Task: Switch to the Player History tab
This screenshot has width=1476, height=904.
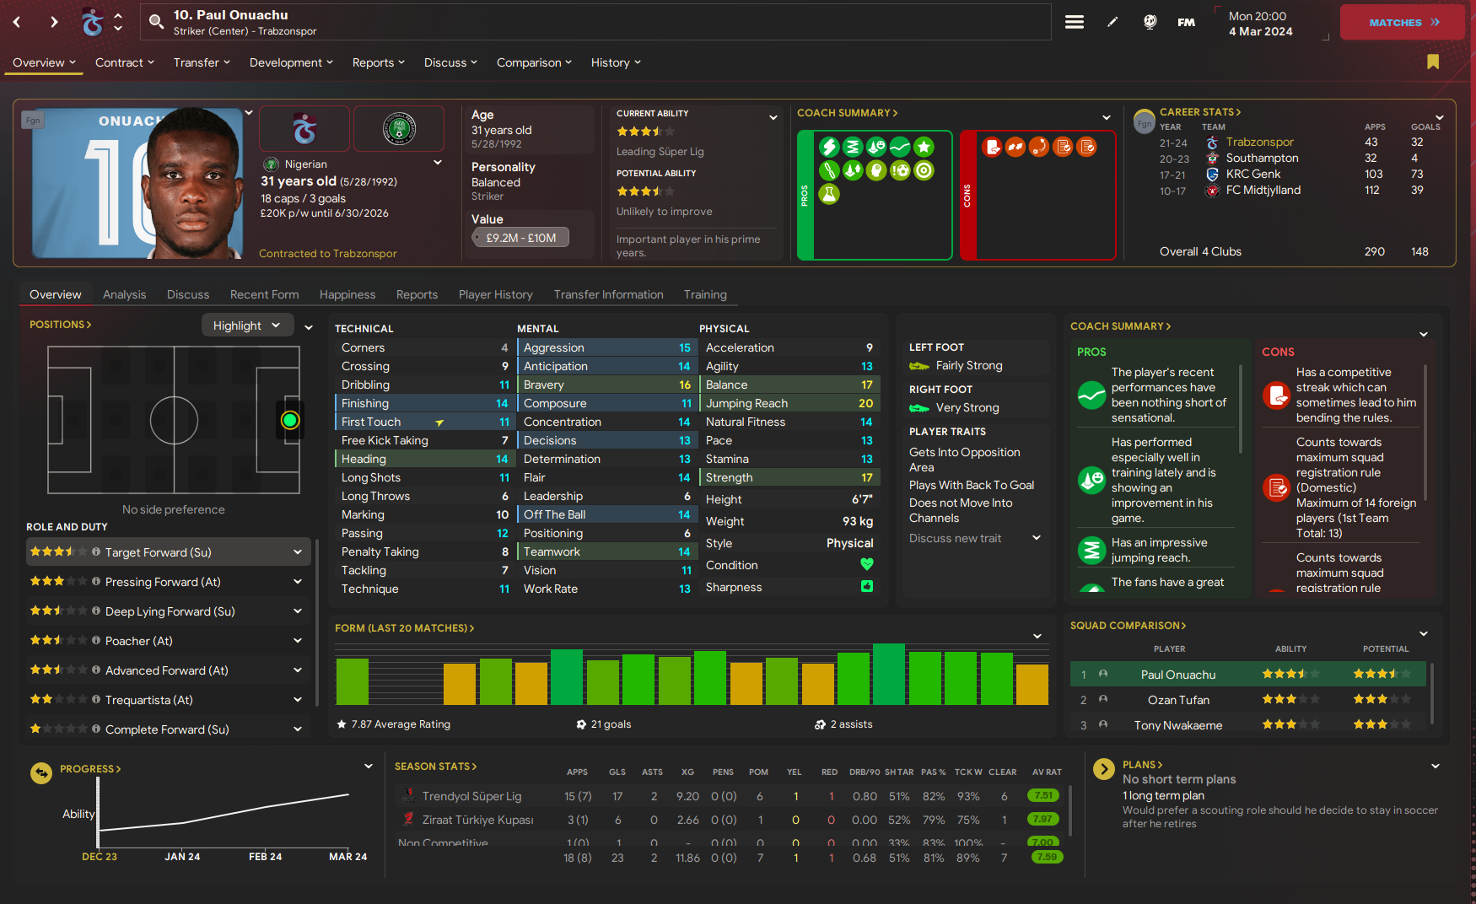Action: point(495,294)
